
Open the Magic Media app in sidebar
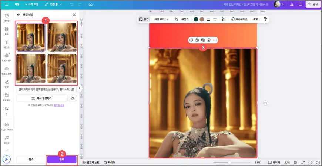(7, 126)
